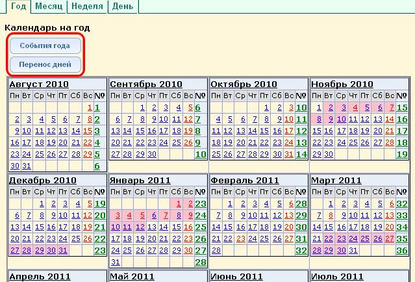This screenshot has width=415, height=282.
Task: Open the Декабрь 2010 month link
Action: pyautogui.click(x=43, y=180)
